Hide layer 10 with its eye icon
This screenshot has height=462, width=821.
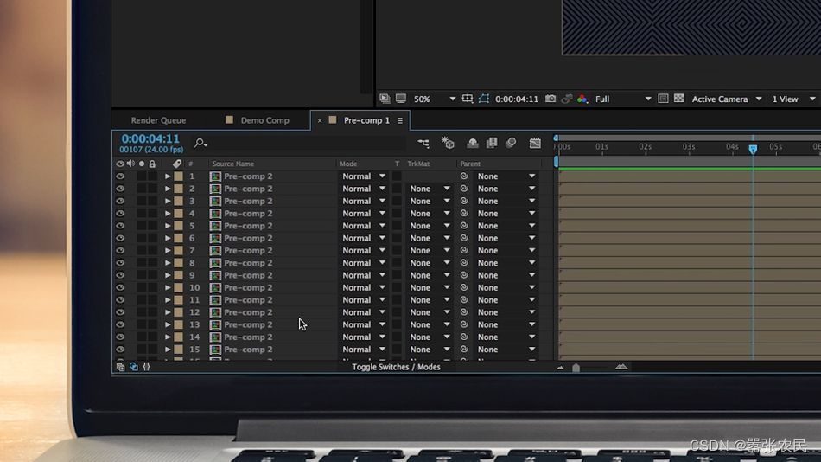(x=120, y=287)
